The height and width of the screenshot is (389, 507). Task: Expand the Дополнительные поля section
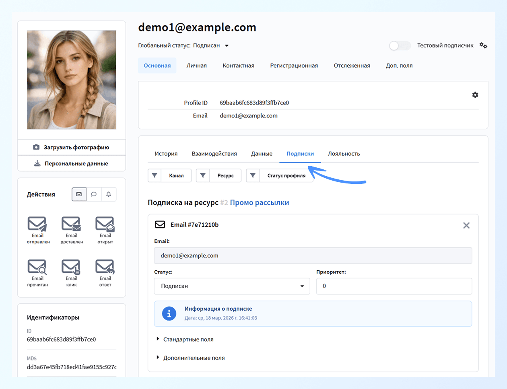[x=194, y=358]
